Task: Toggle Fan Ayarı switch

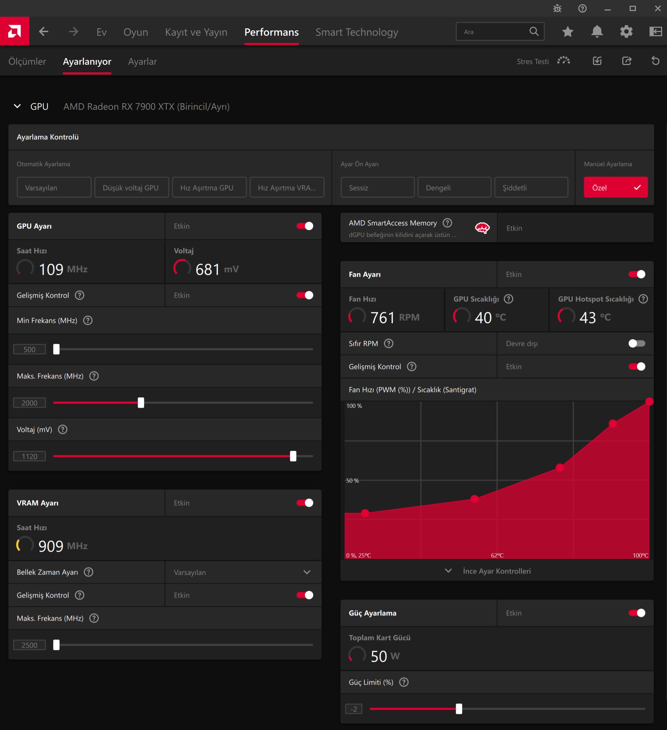Action: click(x=637, y=274)
